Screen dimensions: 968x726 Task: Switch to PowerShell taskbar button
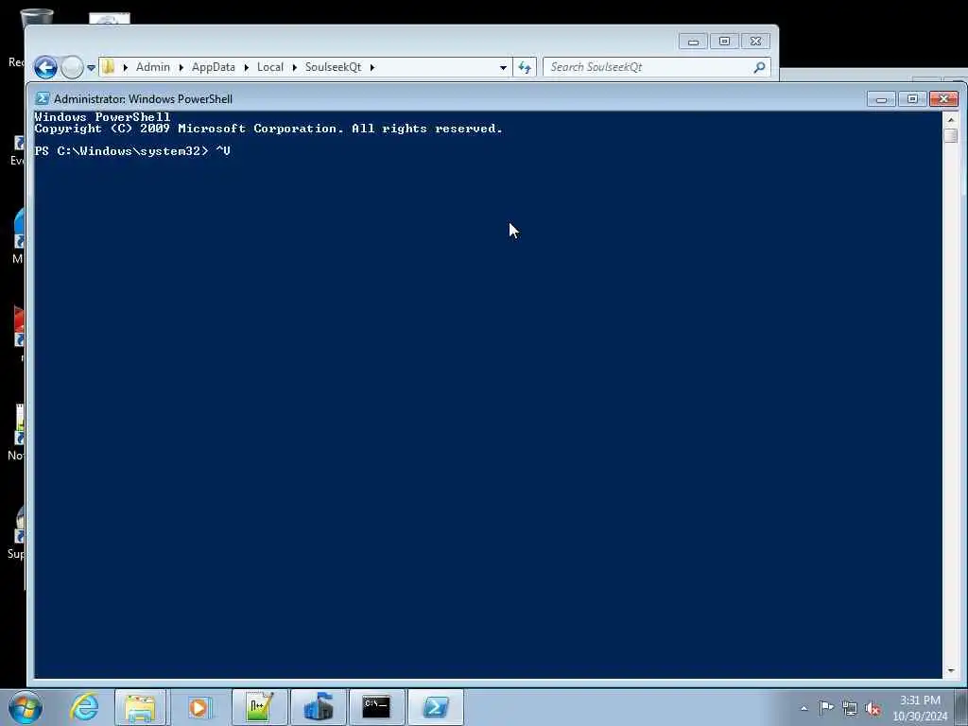click(x=436, y=707)
